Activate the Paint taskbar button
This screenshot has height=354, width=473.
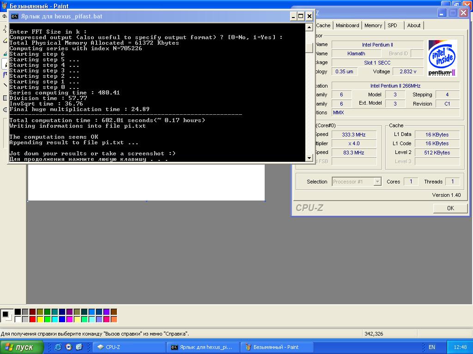click(x=277, y=347)
